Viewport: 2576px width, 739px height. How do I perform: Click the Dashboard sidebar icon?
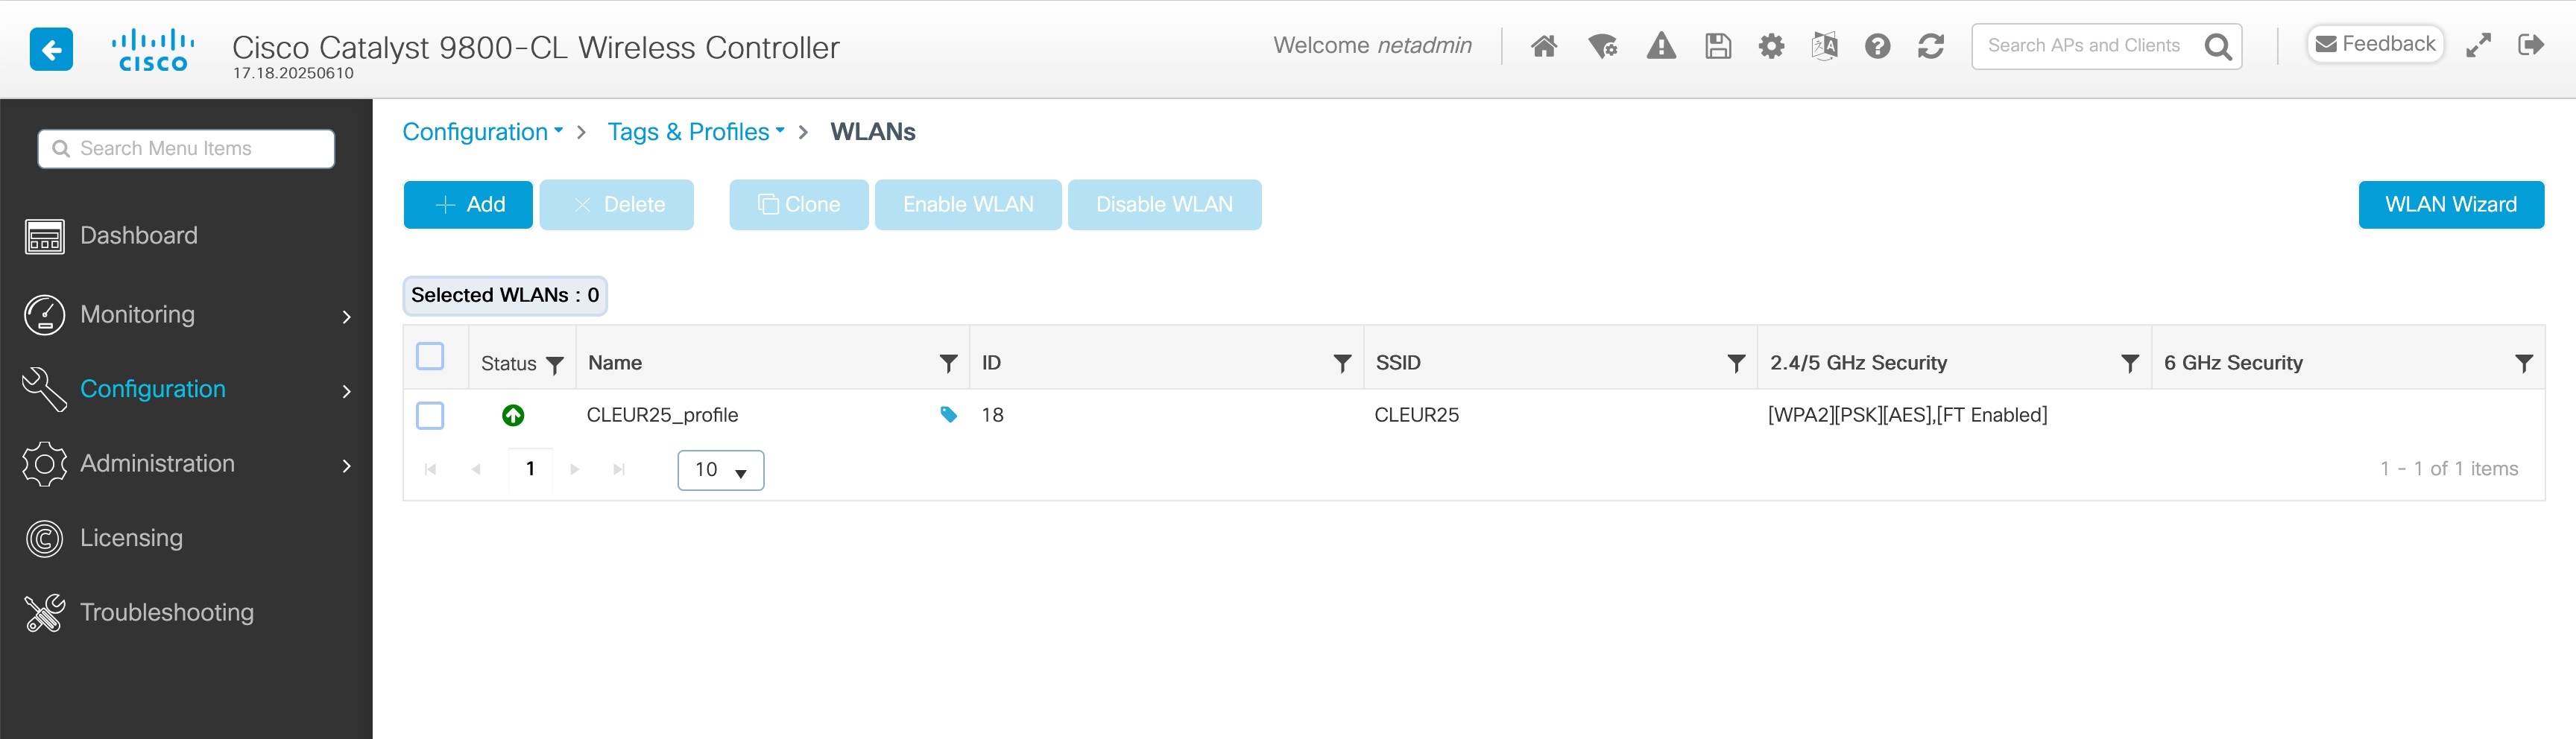[45, 237]
